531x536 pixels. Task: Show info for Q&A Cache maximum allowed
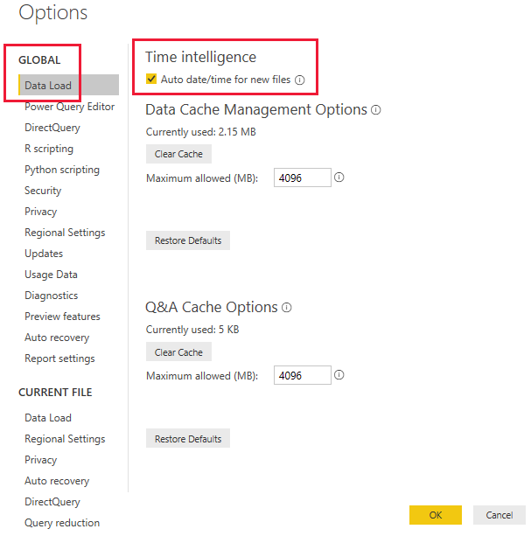click(x=339, y=375)
